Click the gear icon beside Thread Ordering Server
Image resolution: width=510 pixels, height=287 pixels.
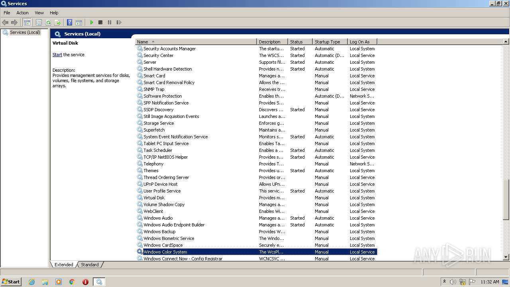[x=140, y=177]
